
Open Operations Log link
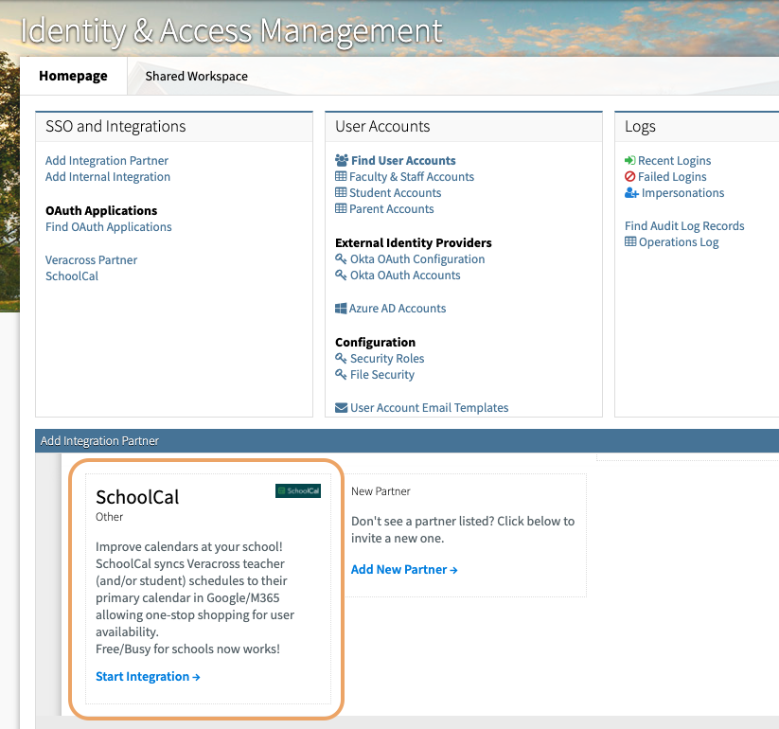pos(679,242)
